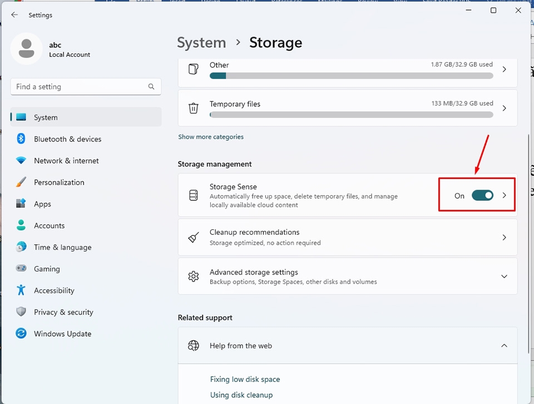Open Fixing low disk space link
534x404 pixels.
tap(245, 379)
